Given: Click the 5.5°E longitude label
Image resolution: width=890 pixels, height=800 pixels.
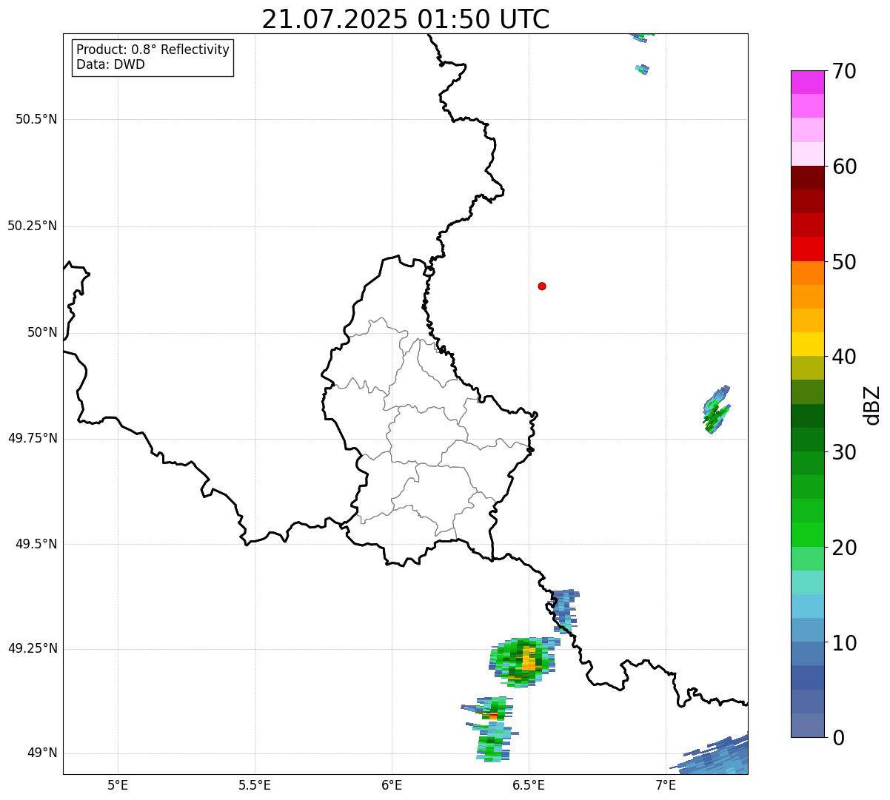Looking at the screenshot, I should coord(255,784).
